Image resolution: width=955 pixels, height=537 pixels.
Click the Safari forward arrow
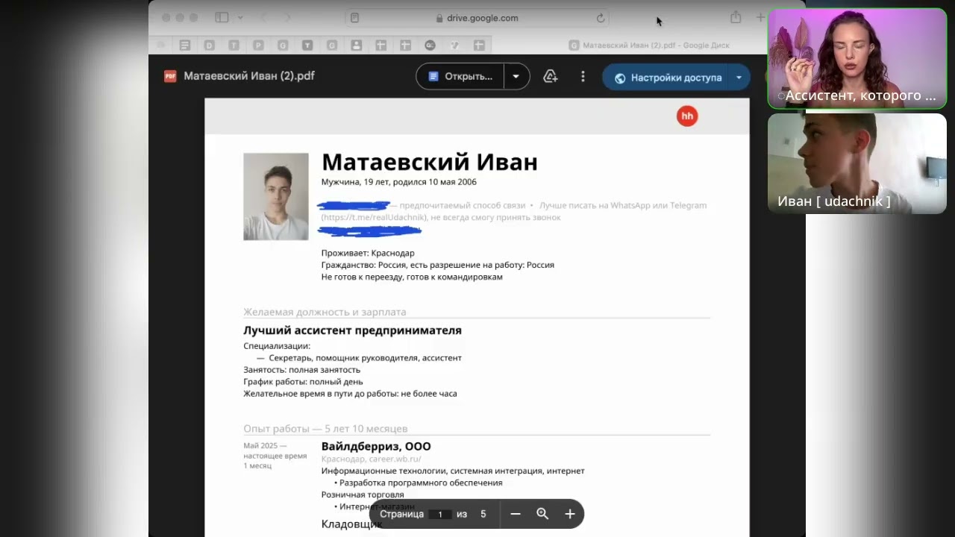pos(288,17)
